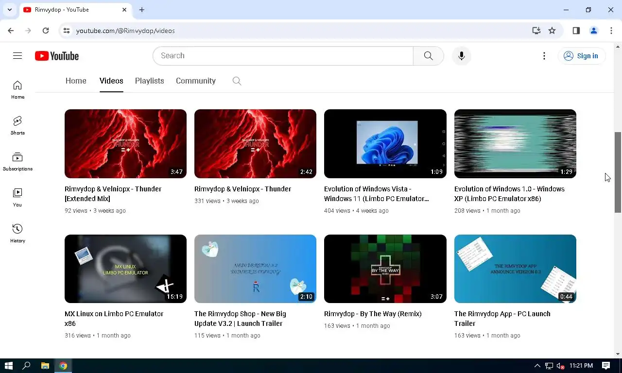Click title 'Rimvydop - By The Way (Remix)'
This screenshot has height=373, width=622.
[x=373, y=314]
